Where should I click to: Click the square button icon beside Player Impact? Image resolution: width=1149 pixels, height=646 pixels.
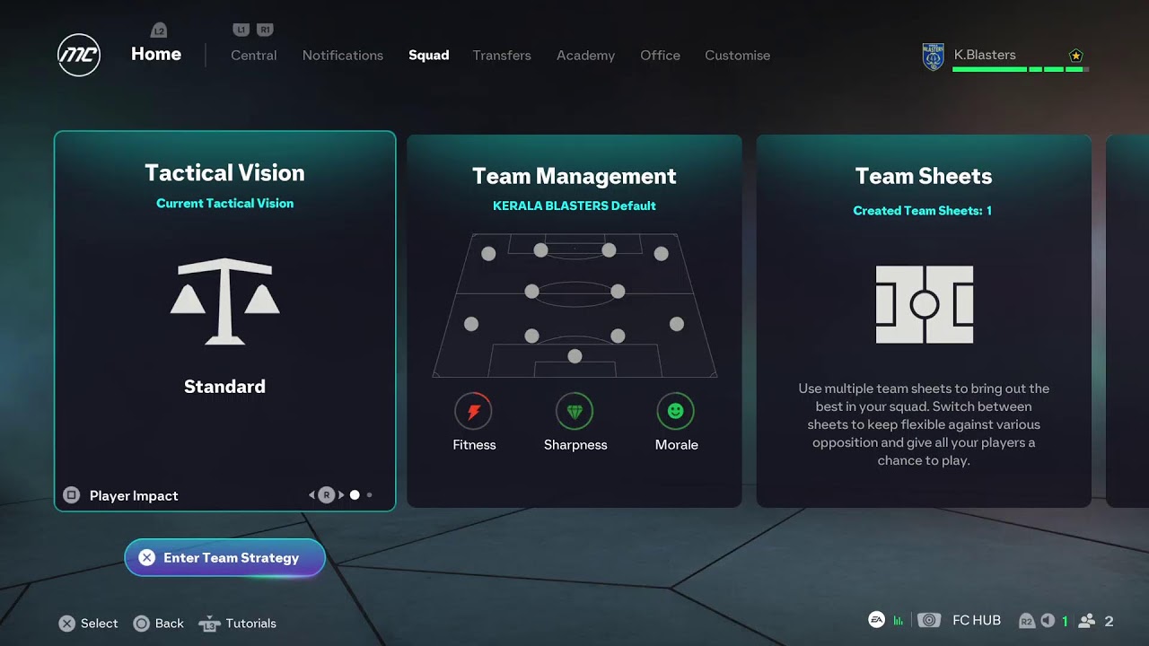tap(72, 495)
